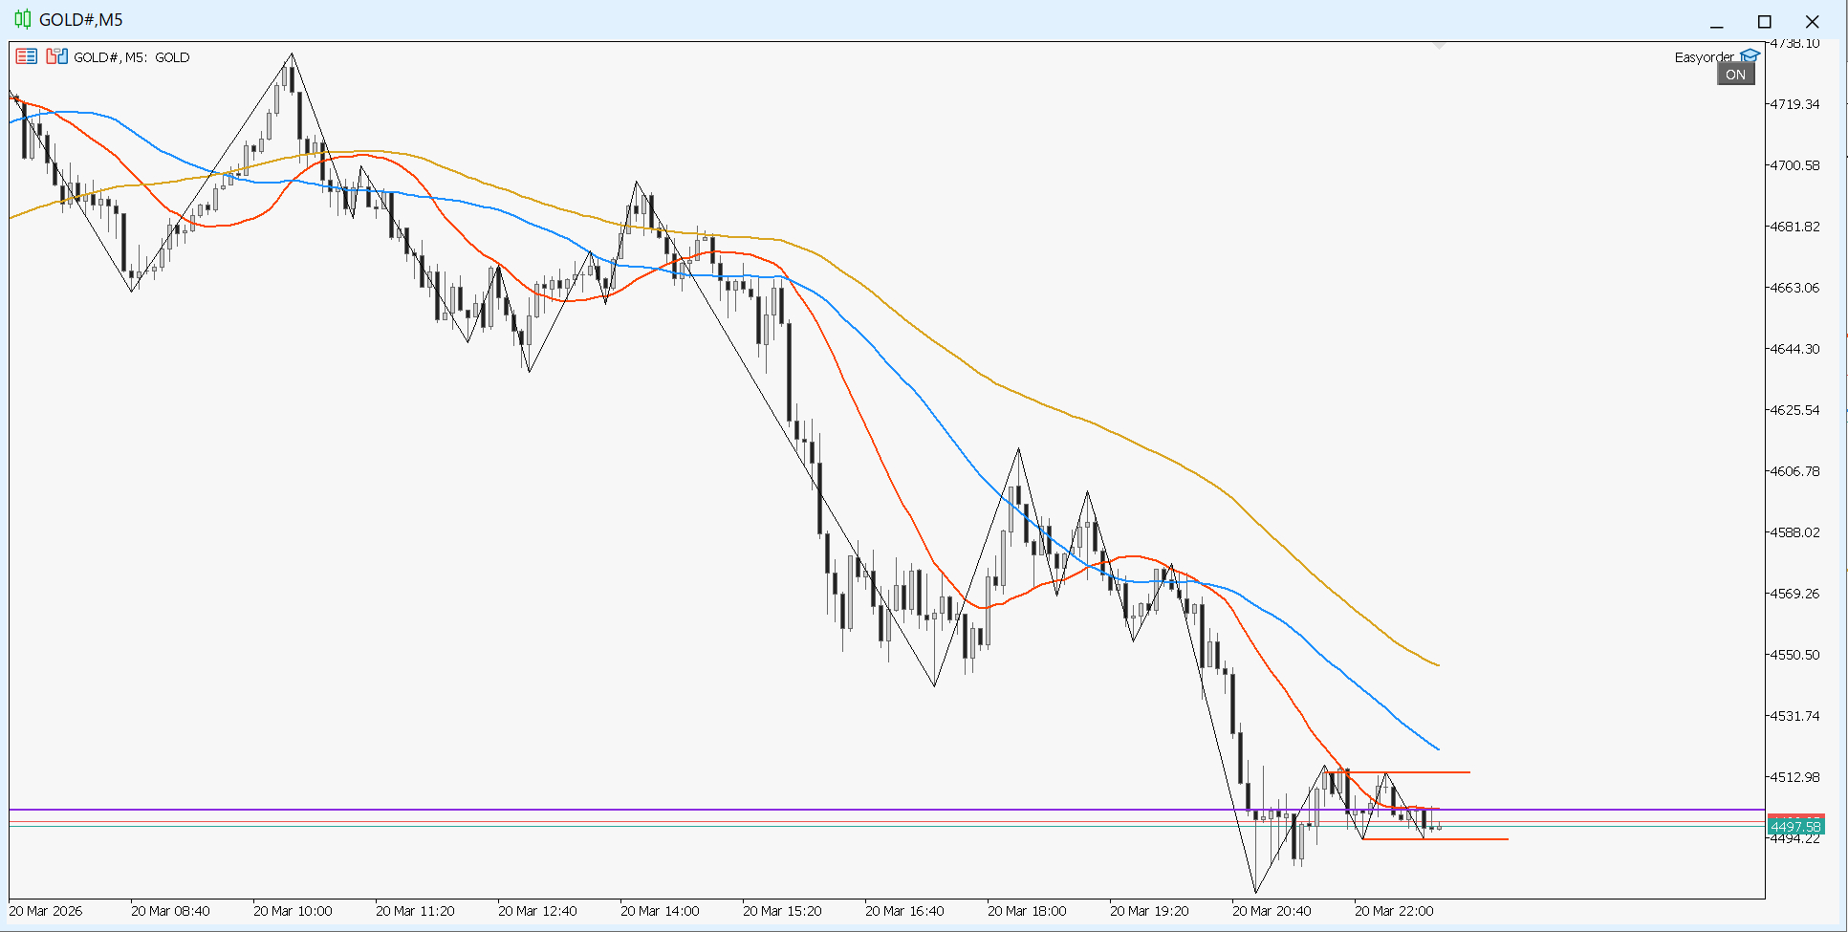Click the price scale value 4606.78
The height and width of the screenshot is (932, 1848).
coord(1794,471)
